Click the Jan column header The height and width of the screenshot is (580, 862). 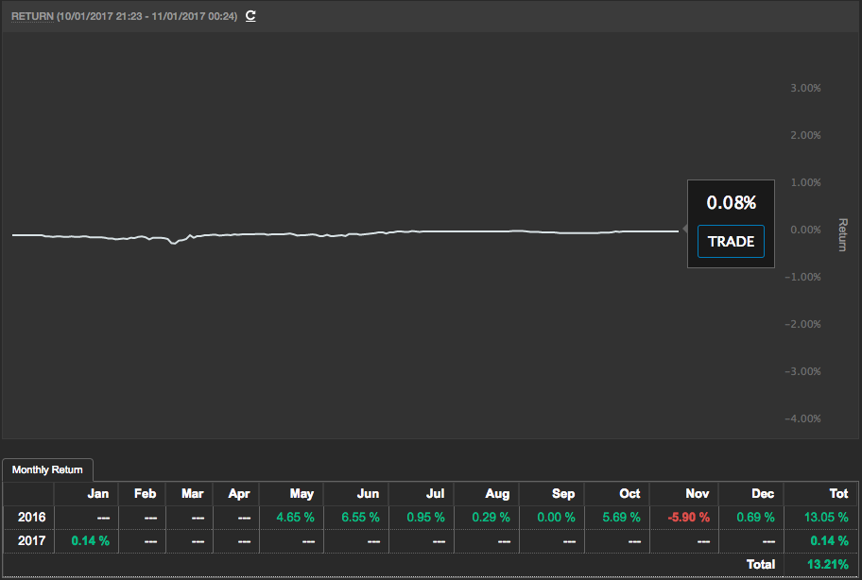pyautogui.click(x=97, y=494)
